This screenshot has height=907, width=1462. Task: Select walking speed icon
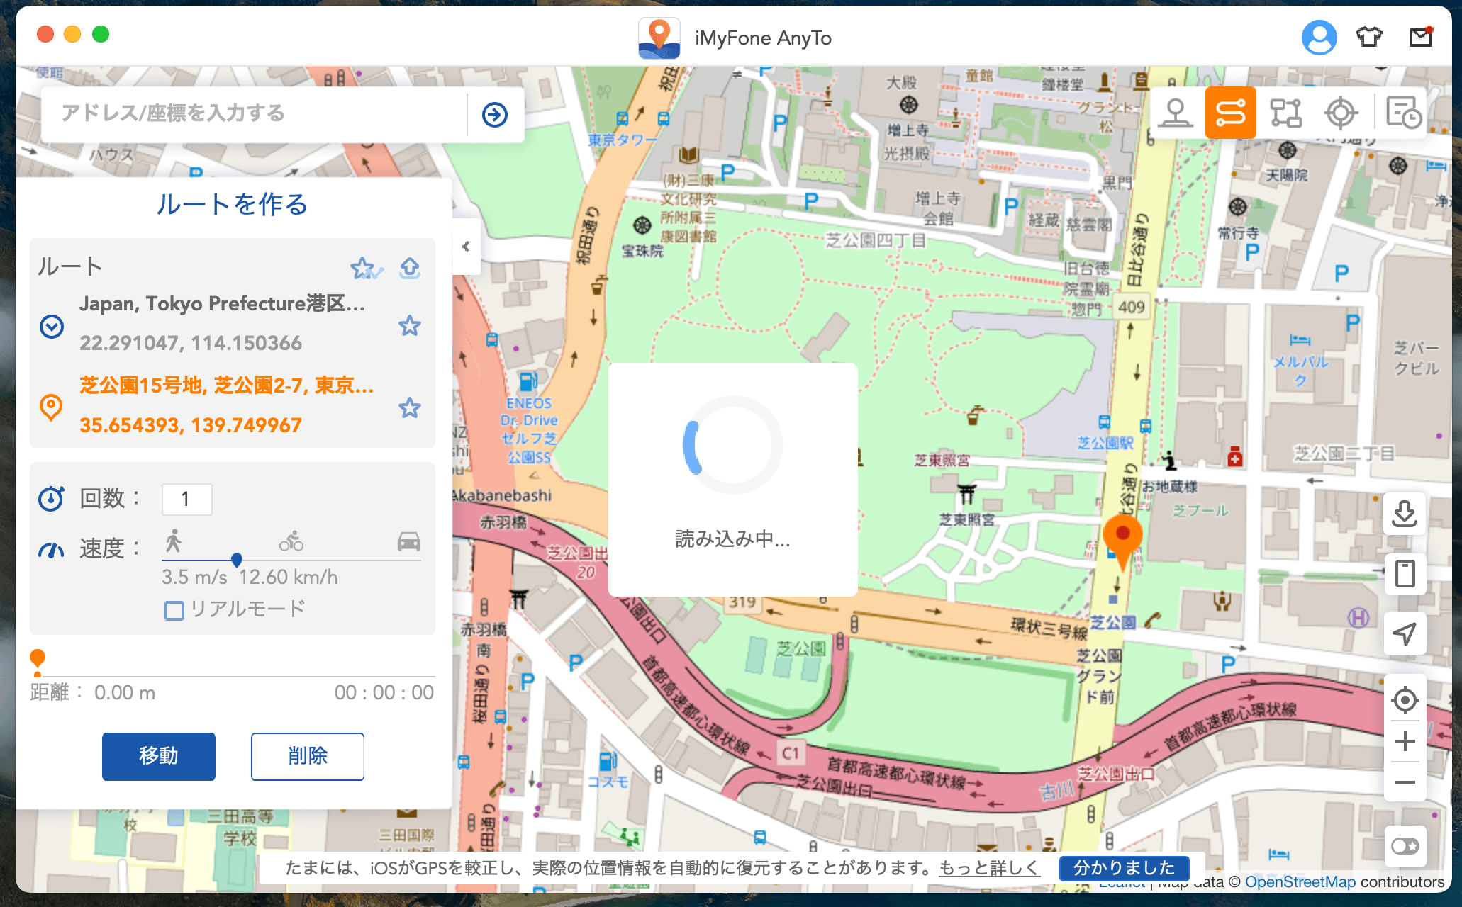pyautogui.click(x=173, y=541)
